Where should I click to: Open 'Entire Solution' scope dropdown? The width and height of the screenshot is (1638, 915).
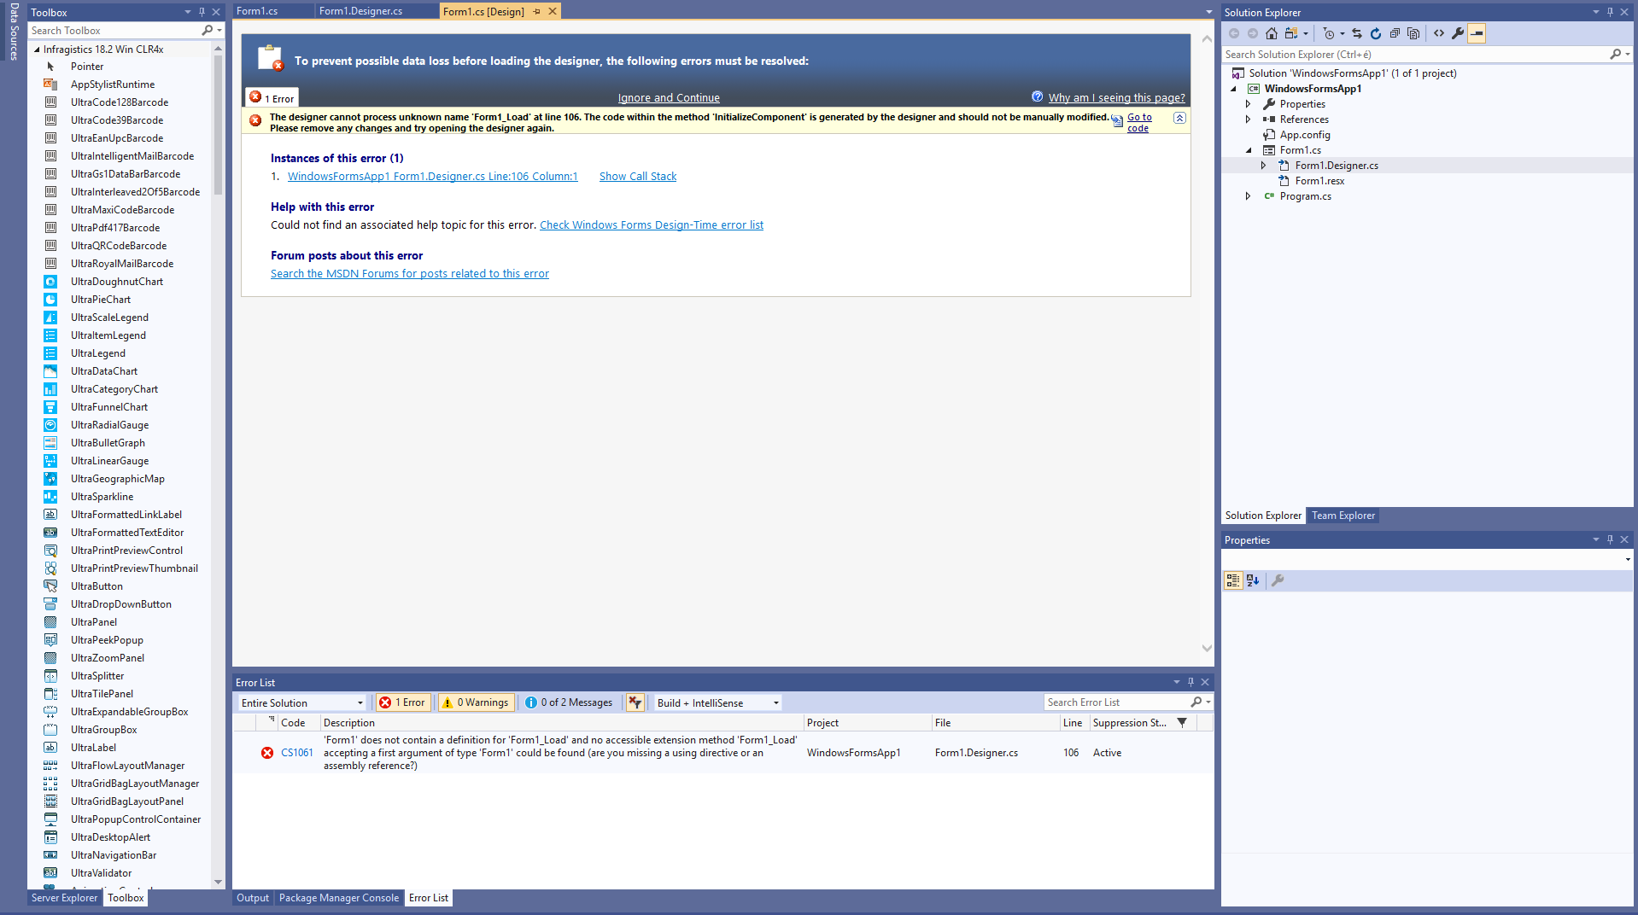[x=302, y=702]
